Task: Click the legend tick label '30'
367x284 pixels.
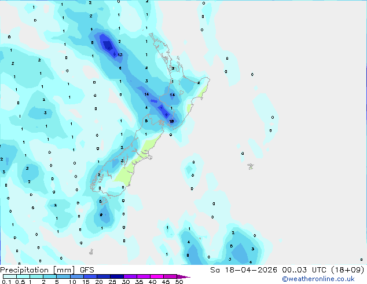Action: 126,282
